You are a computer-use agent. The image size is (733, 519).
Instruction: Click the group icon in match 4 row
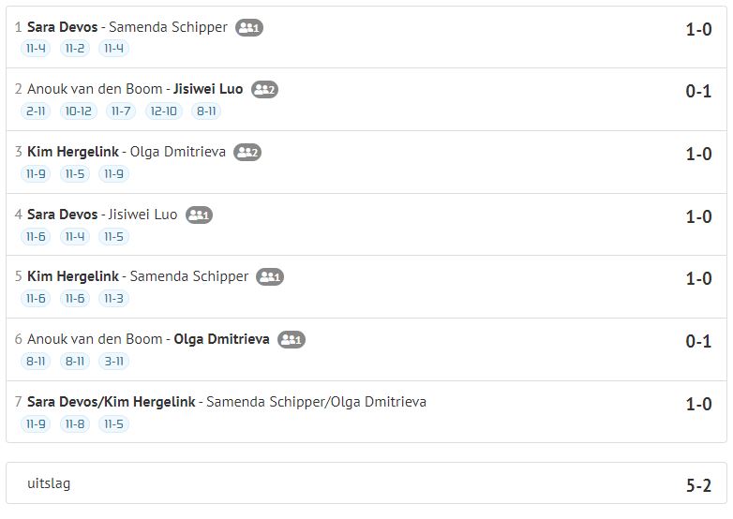point(199,215)
